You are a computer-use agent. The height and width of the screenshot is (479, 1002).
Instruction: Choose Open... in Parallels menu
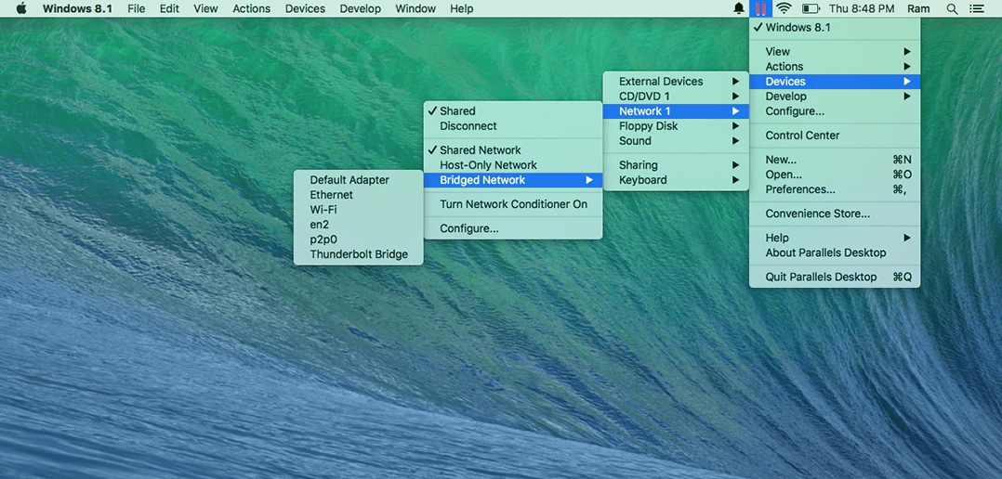[835, 175]
